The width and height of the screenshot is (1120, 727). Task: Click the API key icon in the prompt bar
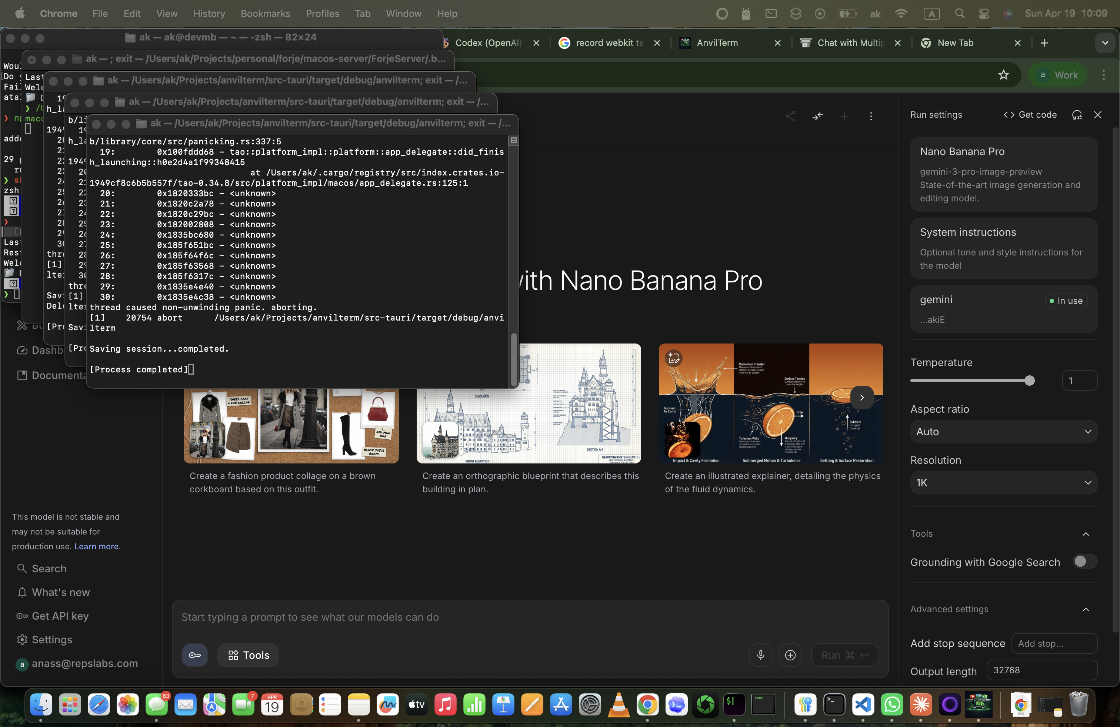(194, 655)
